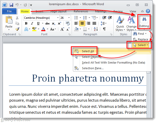Click the Grow Font icon
Screen dimensions: 158x123
[62, 29]
